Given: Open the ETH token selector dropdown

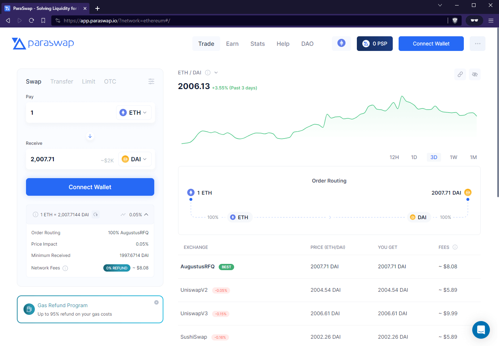Looking at the screenshot, I should 134,112.
